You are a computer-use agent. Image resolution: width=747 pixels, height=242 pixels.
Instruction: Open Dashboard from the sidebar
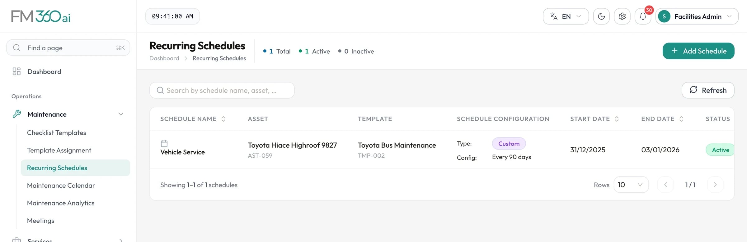[44, 72]
